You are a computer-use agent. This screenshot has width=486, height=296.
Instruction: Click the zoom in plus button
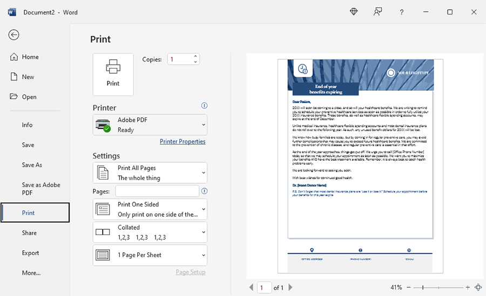tap(468, 287)
